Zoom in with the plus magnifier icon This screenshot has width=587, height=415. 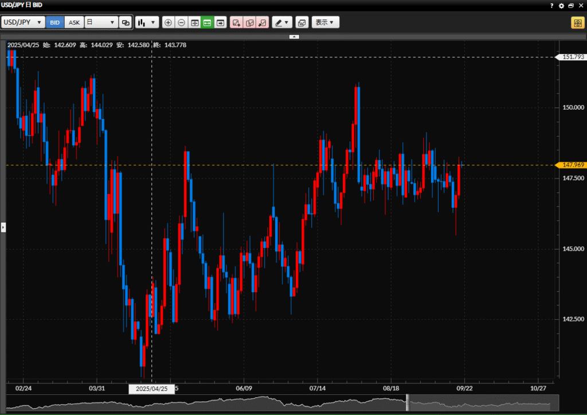click(168, 22)
